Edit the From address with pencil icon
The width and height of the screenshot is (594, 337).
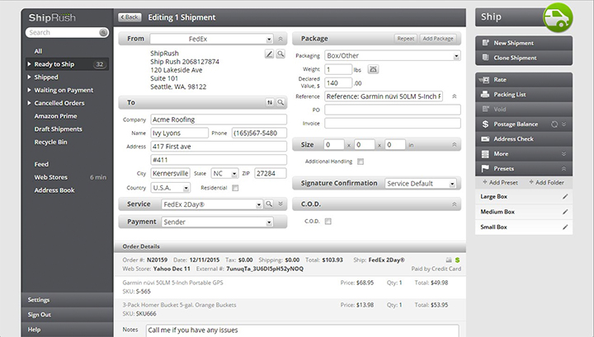click(x=269, y=54)
